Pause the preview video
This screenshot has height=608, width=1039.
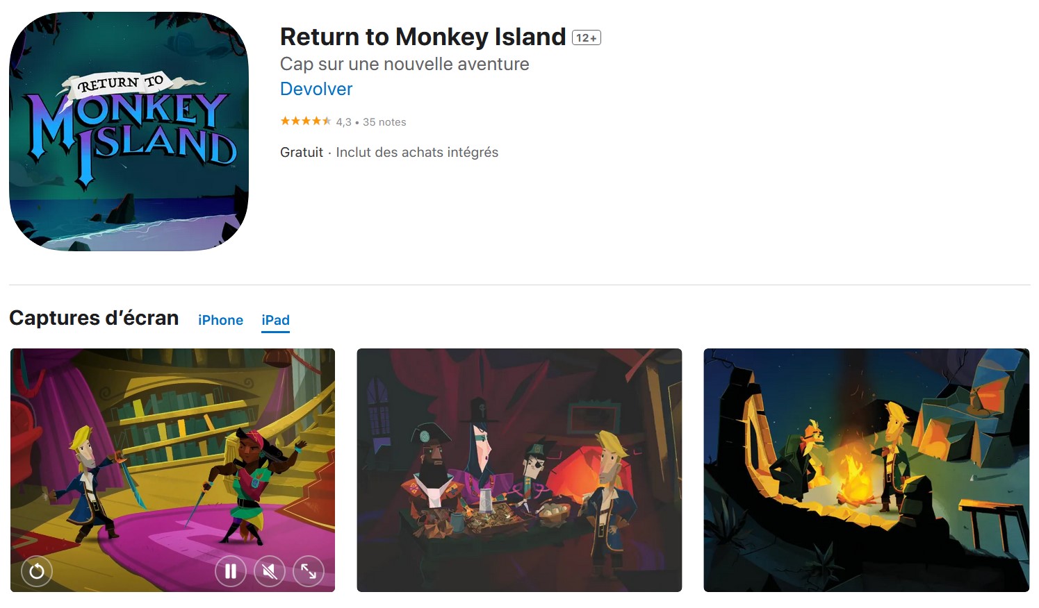click(x=231, y=571)
